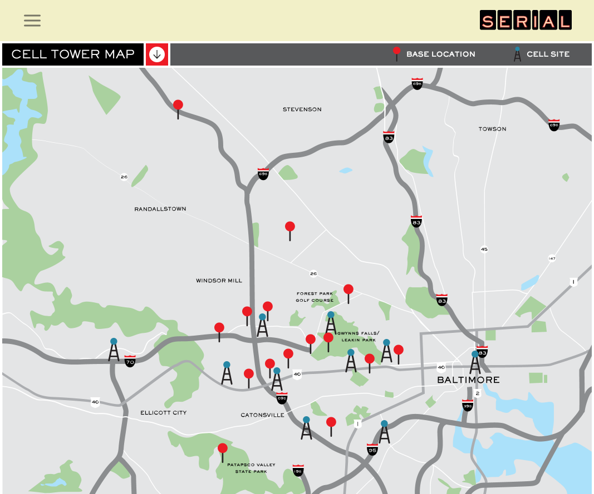Click the Serial logo
The image size is (594, 494).
pos(526,21)
